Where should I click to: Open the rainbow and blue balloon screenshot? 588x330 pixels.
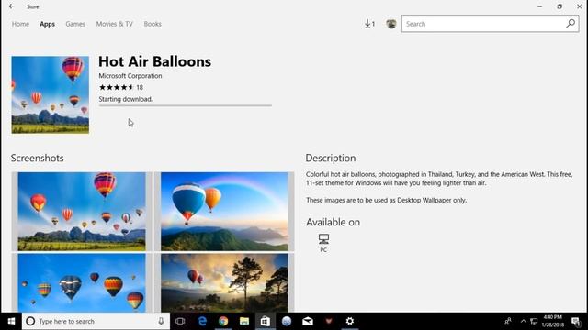tap(224, 212)
